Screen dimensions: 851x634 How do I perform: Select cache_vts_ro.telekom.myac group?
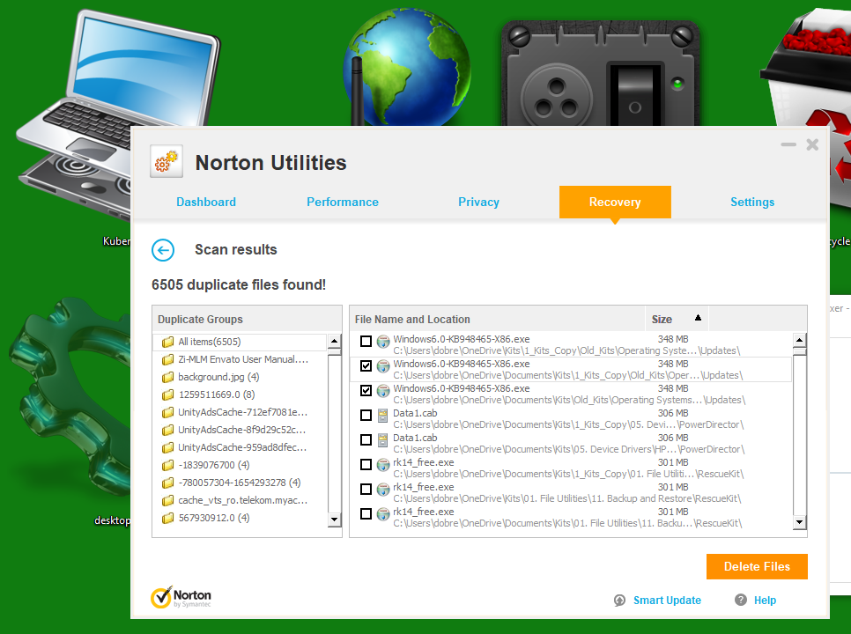(243, 500)
